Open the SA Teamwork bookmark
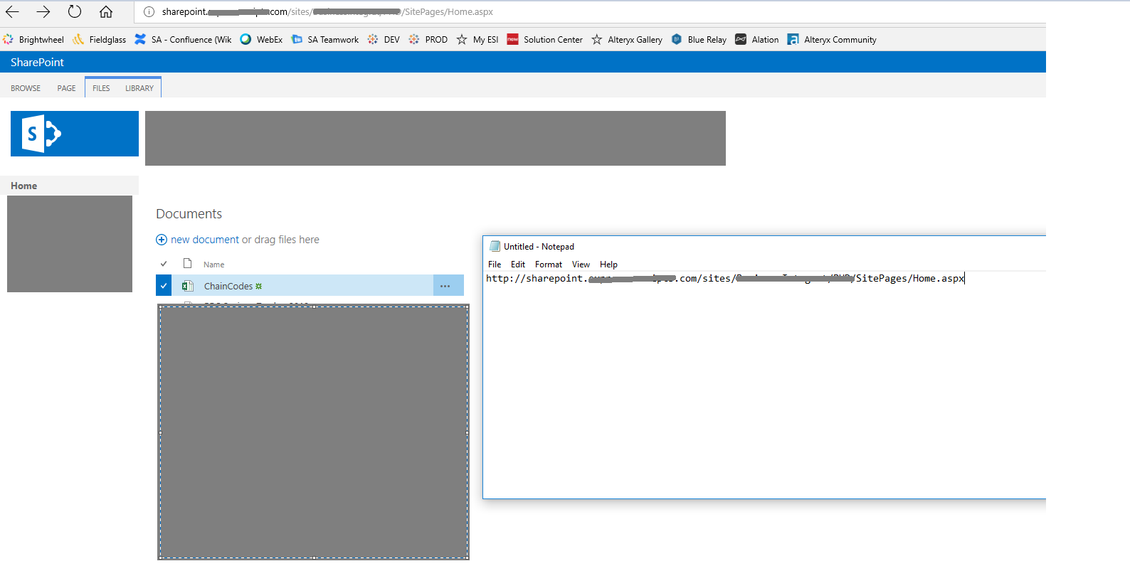Screen dimensions: 1130x571 pos(324,40)
